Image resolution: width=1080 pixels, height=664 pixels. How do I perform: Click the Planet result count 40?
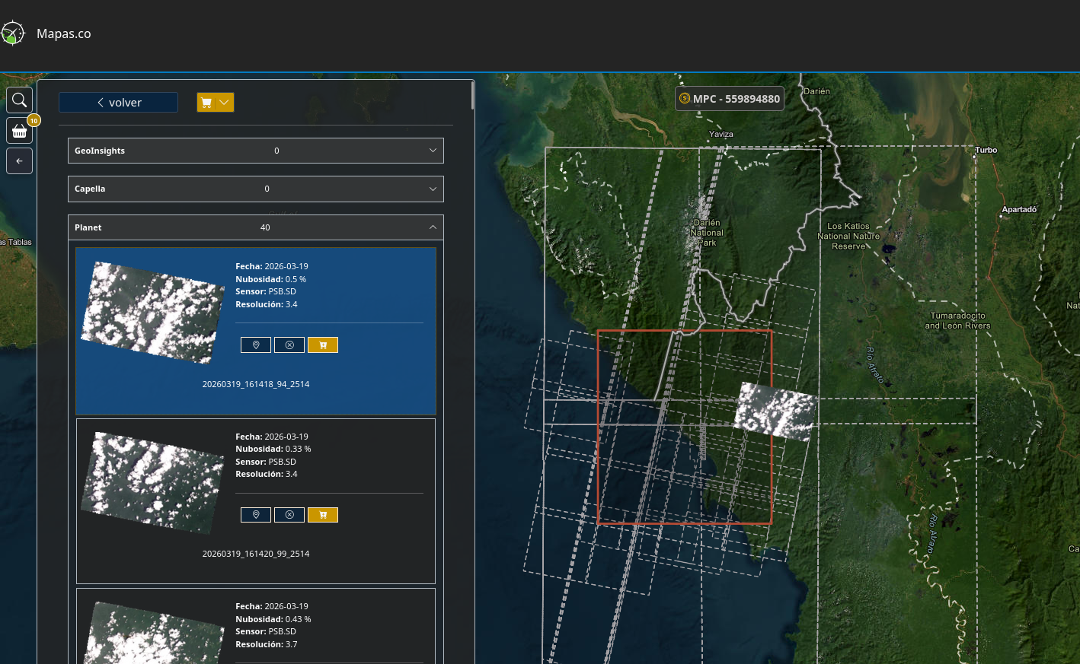click(x=265, y=227)
